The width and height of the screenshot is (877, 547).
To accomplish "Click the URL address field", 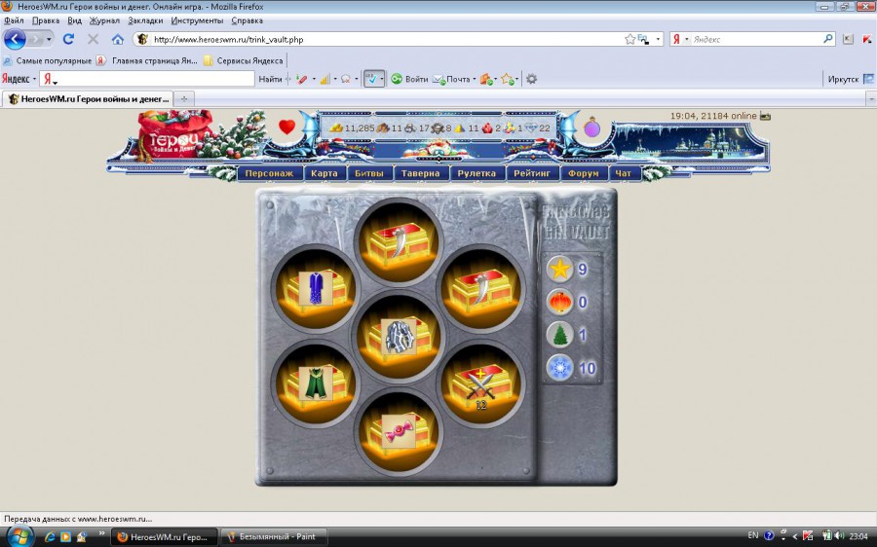I will pos(386,39).
